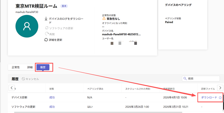Click the info icon next to ダウンロード
This screenshot has height=113, width=224.
pos(220,97)
